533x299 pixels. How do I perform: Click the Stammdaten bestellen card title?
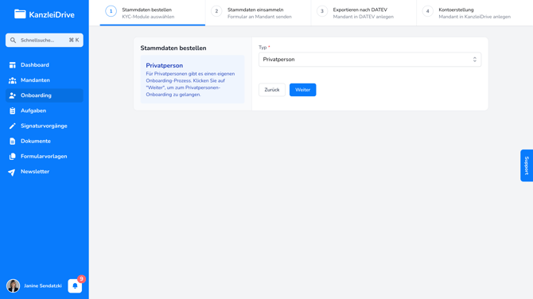173,48
